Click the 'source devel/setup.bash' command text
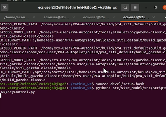Screen dimensions: 166x117 pyautogui.click(x=120, y=84)
